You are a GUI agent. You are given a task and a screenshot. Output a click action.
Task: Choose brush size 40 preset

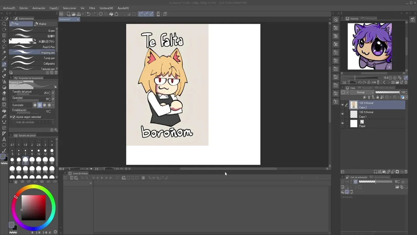click(x=39, y=161)
